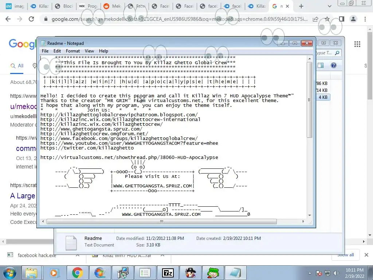Open Notepad File menu
The width and height of the screenshot is (373, 280).
pyautogui.click(x=45, y=51)
